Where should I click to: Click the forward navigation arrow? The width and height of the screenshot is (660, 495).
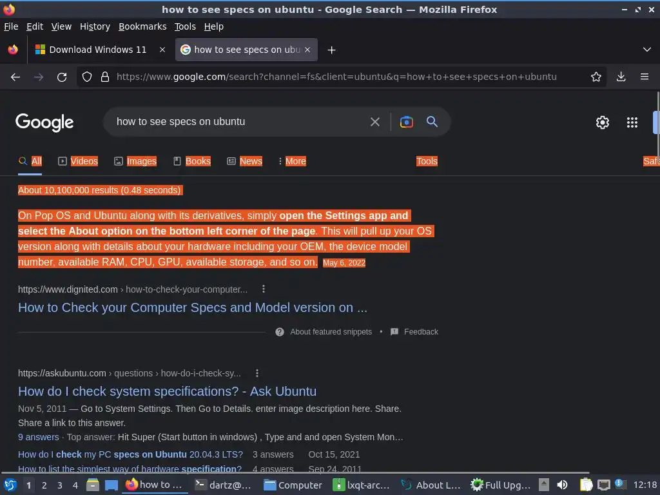click(39, 77)
